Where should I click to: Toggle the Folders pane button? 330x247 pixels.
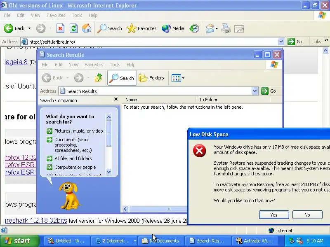pos(151,78)
